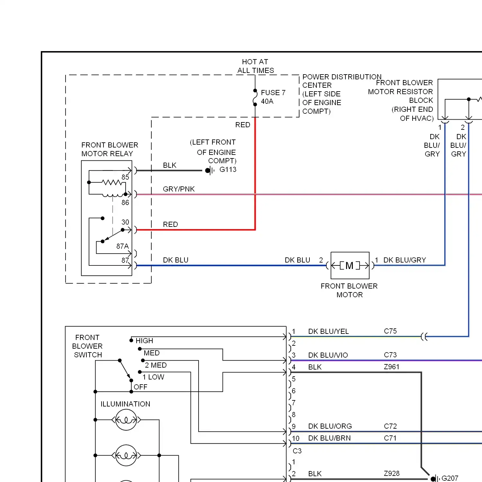Click the 'G207' ground label

(450, 478)
